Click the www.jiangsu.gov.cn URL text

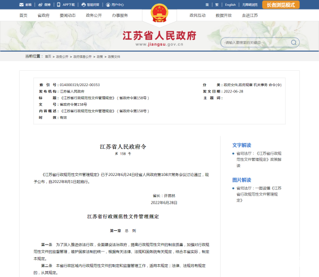coord(159,44)
